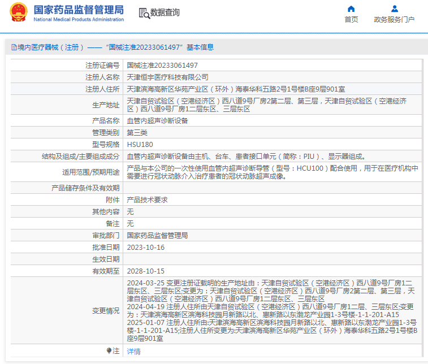The width and height of the screenshot is (428, 364).
Task: Click the 有效期至 row label
Action: pos(106,271)
